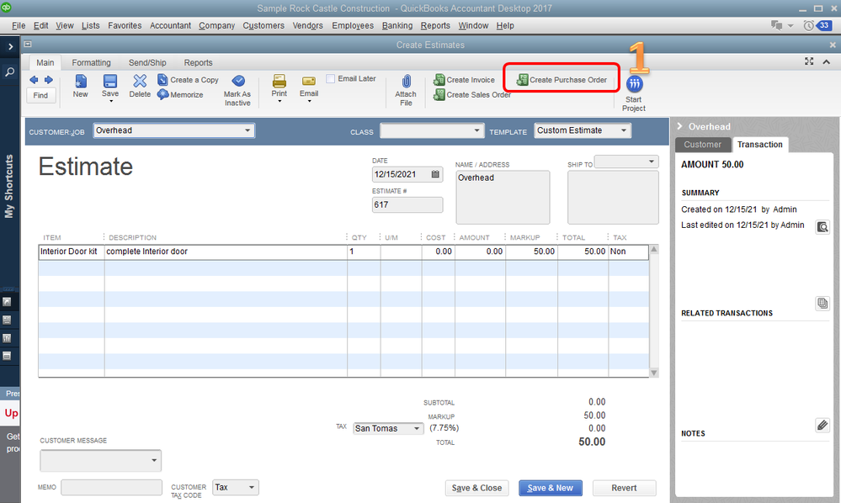Open transaction history magnifier icon in panel
Image resolution: width=841 pixels, height=503 pixels.
(x=822, y=227)
